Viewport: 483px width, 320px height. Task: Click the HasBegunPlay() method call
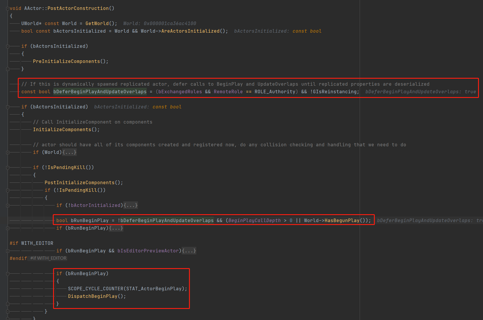coord(342,221)
